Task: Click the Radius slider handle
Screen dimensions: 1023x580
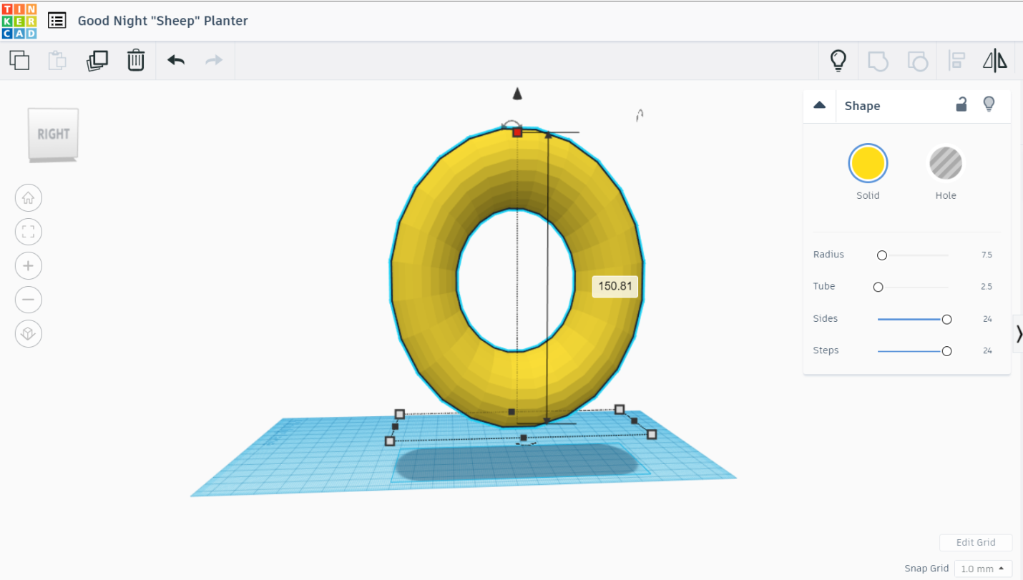Action: click(x=882, y=255)
